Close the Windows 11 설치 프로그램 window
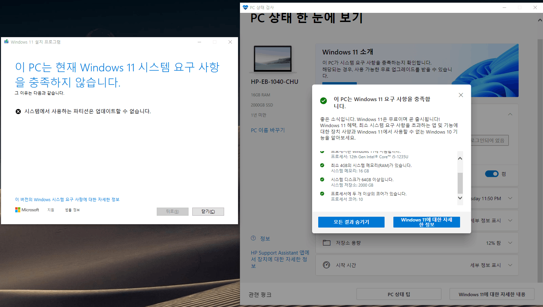543x307 pixels. (x=230, y=42)
